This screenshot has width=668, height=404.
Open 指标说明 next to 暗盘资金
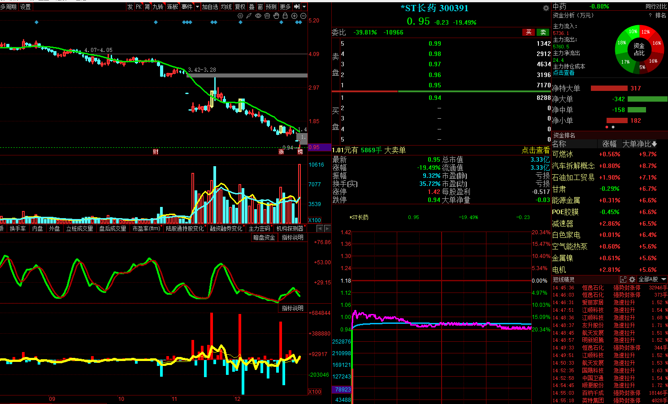(293, 237)
